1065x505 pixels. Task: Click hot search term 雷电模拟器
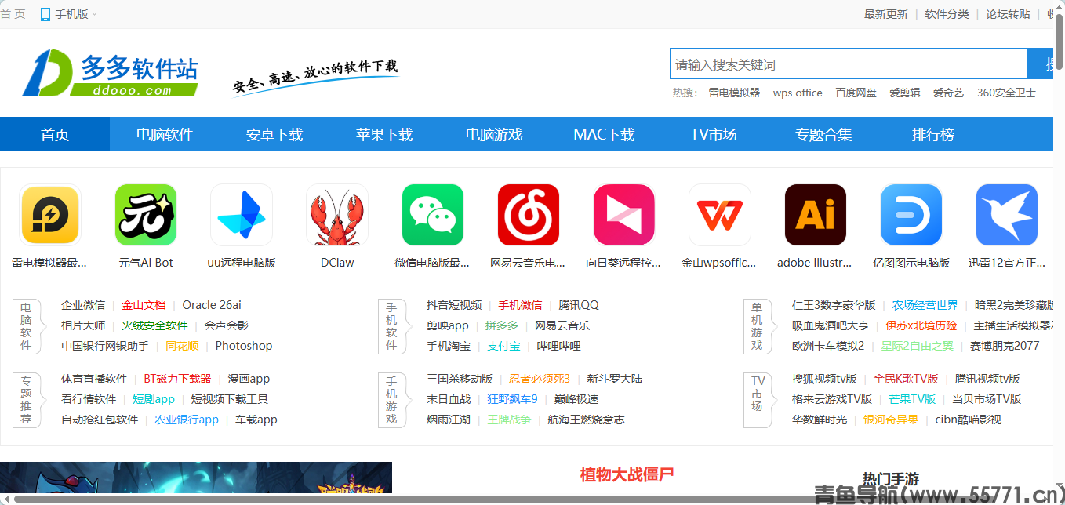tap(735, 93)
